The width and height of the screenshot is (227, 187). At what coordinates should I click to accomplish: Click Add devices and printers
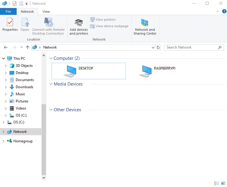point(79,27)
